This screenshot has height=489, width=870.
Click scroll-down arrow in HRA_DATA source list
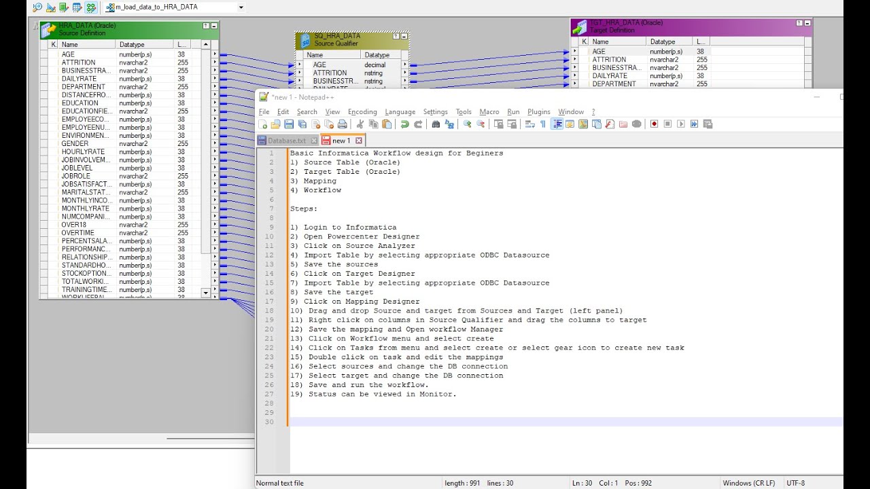coord(206,293)
